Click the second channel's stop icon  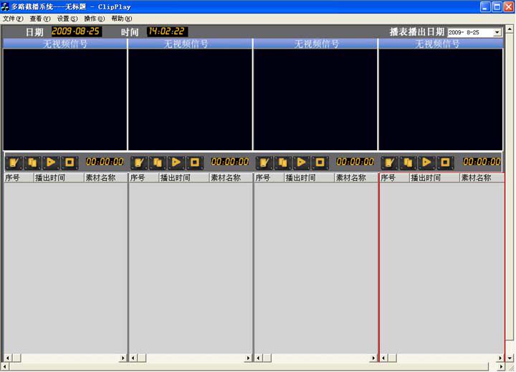coord(195,162)
